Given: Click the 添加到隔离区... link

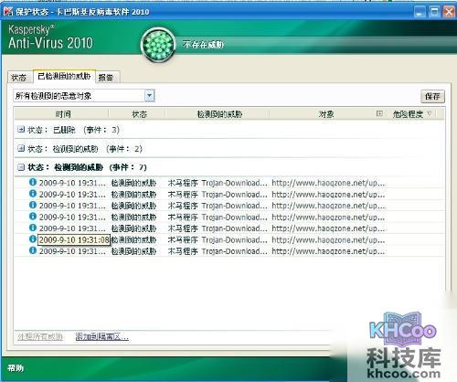Looking at the screenshot, I should pyautogui.click(x=102, y=336).
